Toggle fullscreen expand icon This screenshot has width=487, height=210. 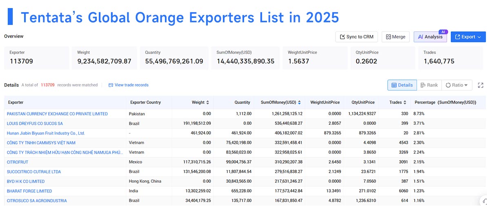pyautogui.click(x=480, y=85)
